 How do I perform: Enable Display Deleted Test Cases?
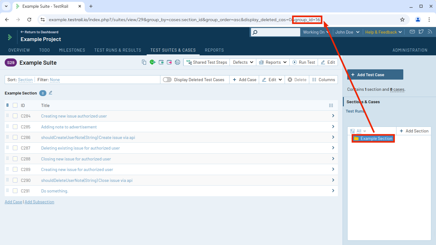pos(167,80)
